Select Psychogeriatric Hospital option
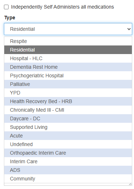This screenshot has height=189, width=134. (x=68, y=76)
